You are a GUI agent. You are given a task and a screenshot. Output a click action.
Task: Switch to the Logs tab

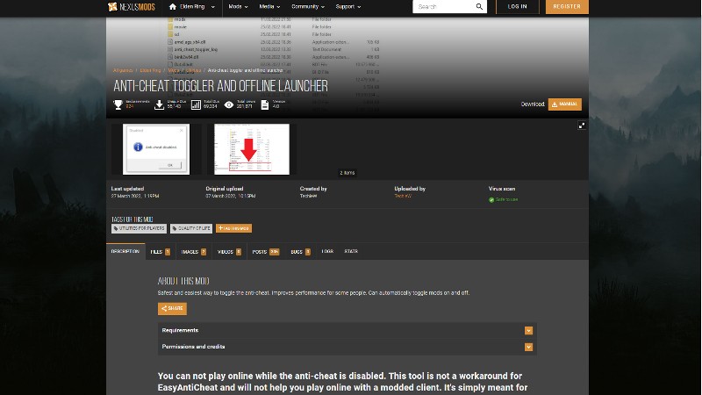[x=327, y=252]
